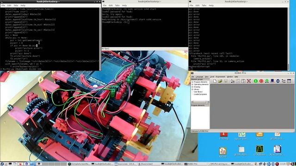Viewport: 296px width, 166px height.
Task: Open Help menu in ROBO Pro
Action: pos(236,77)
